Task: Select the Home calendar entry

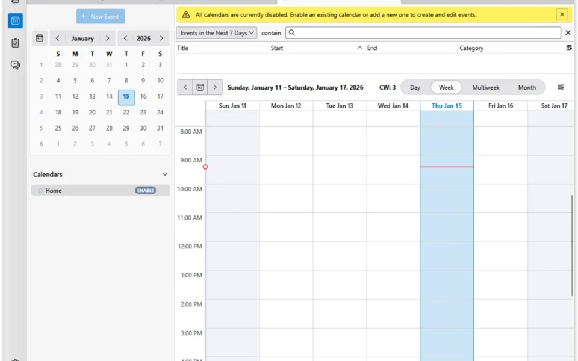Action: pyautogui.click(x=101, y=191)
